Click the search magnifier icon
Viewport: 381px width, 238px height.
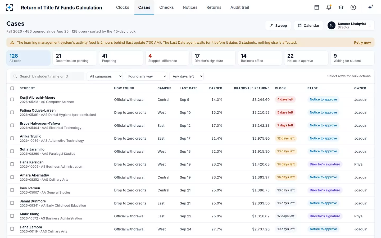[x=15, y=76]
